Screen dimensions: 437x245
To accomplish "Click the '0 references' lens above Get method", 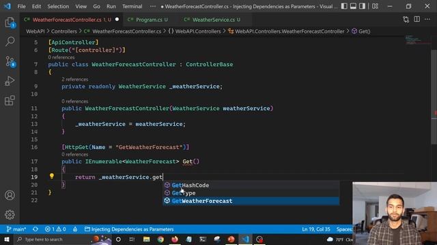I will pos(74,154).
